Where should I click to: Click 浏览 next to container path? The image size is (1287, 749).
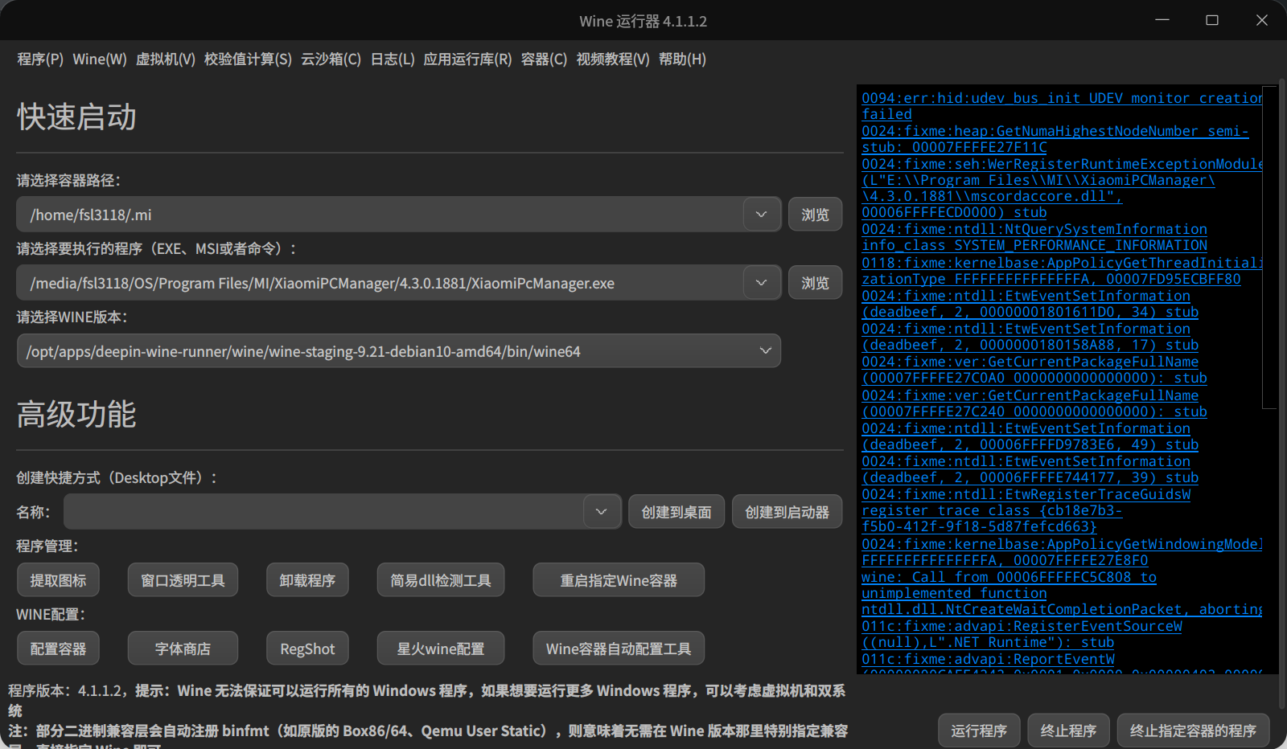pyautogui.click(x=815, y=215)
